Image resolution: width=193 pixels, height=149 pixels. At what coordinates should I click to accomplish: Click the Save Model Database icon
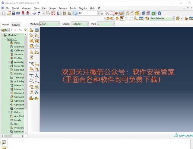point(14,13)
